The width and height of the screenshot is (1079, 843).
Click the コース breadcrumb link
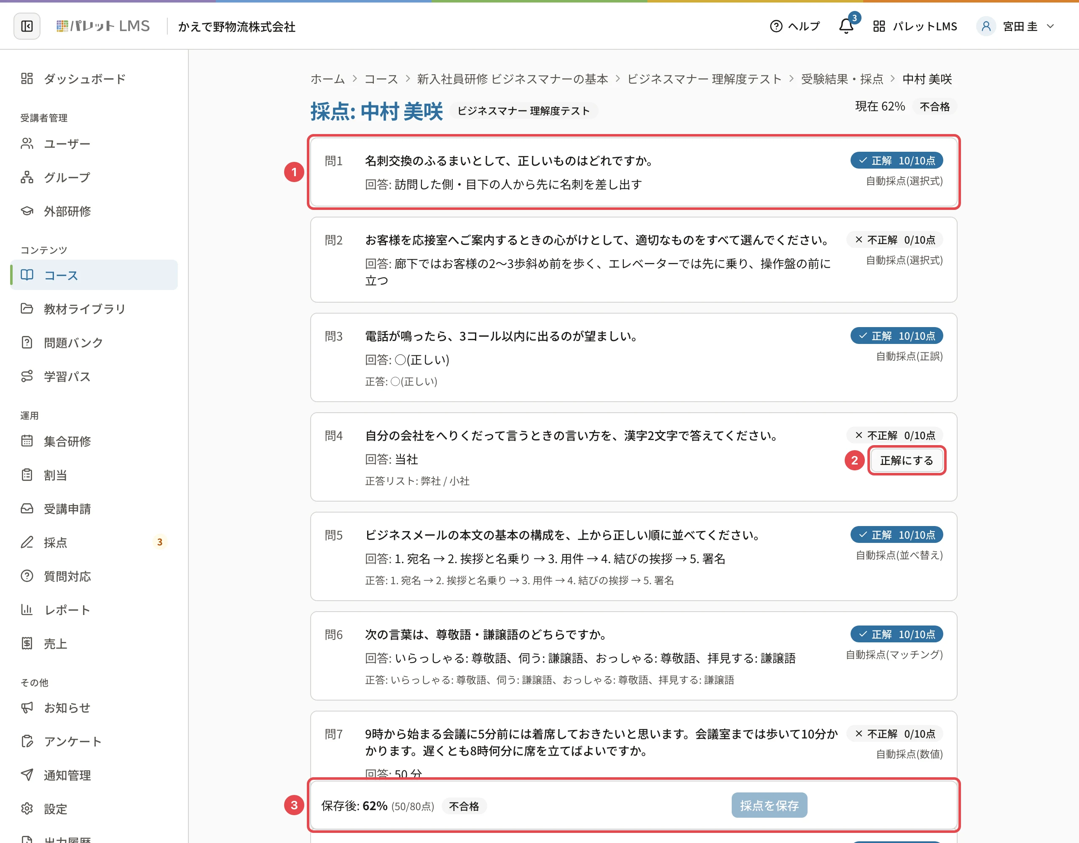point(381,79)
